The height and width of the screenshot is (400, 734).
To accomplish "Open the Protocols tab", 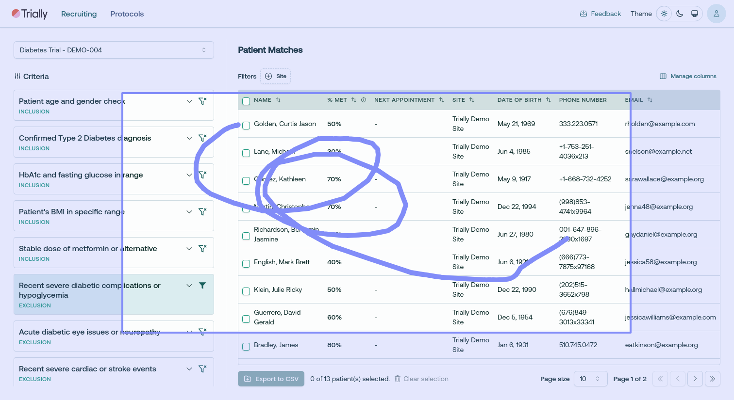I will point(127,14).
